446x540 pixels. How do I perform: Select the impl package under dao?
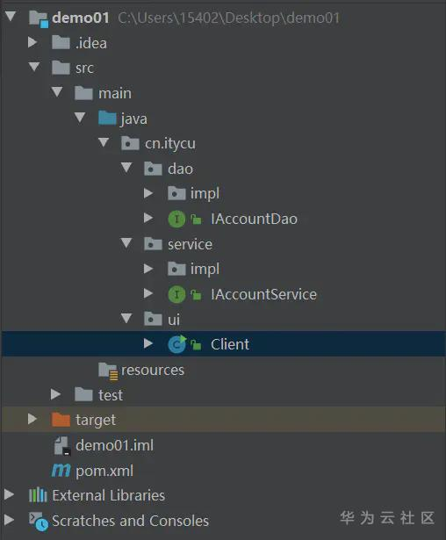205,193
